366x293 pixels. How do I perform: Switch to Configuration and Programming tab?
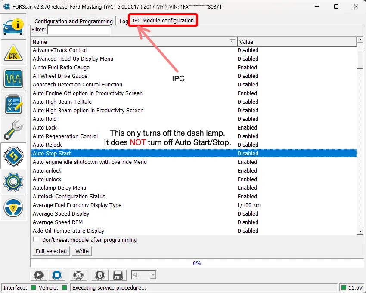[74, 21]
